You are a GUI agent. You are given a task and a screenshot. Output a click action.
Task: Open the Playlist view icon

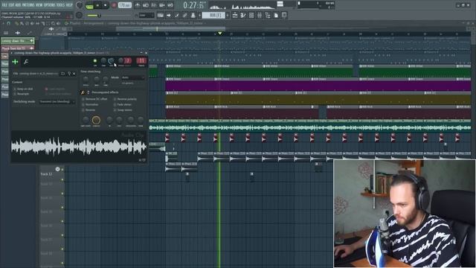point(235,15)
